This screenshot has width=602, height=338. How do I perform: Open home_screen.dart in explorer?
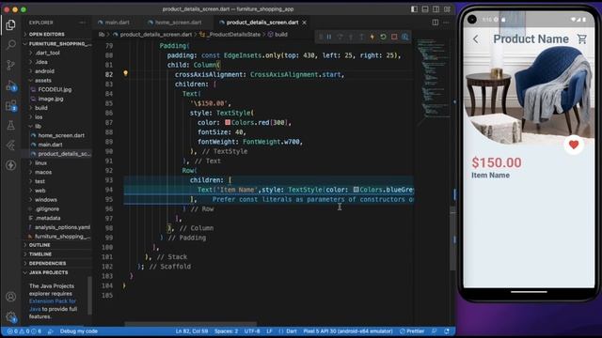61,135
